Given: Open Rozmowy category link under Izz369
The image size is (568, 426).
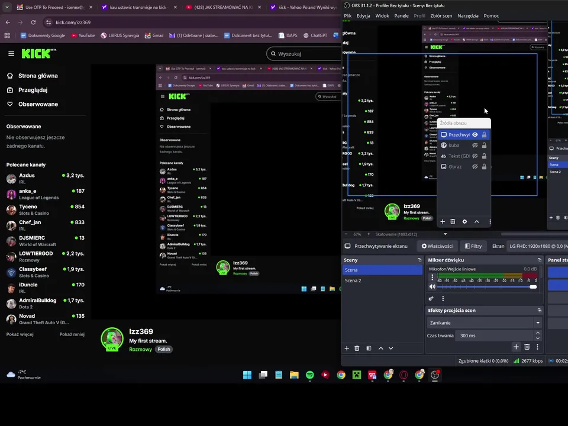Looking at the screenshot, I should tap(141, 349).
